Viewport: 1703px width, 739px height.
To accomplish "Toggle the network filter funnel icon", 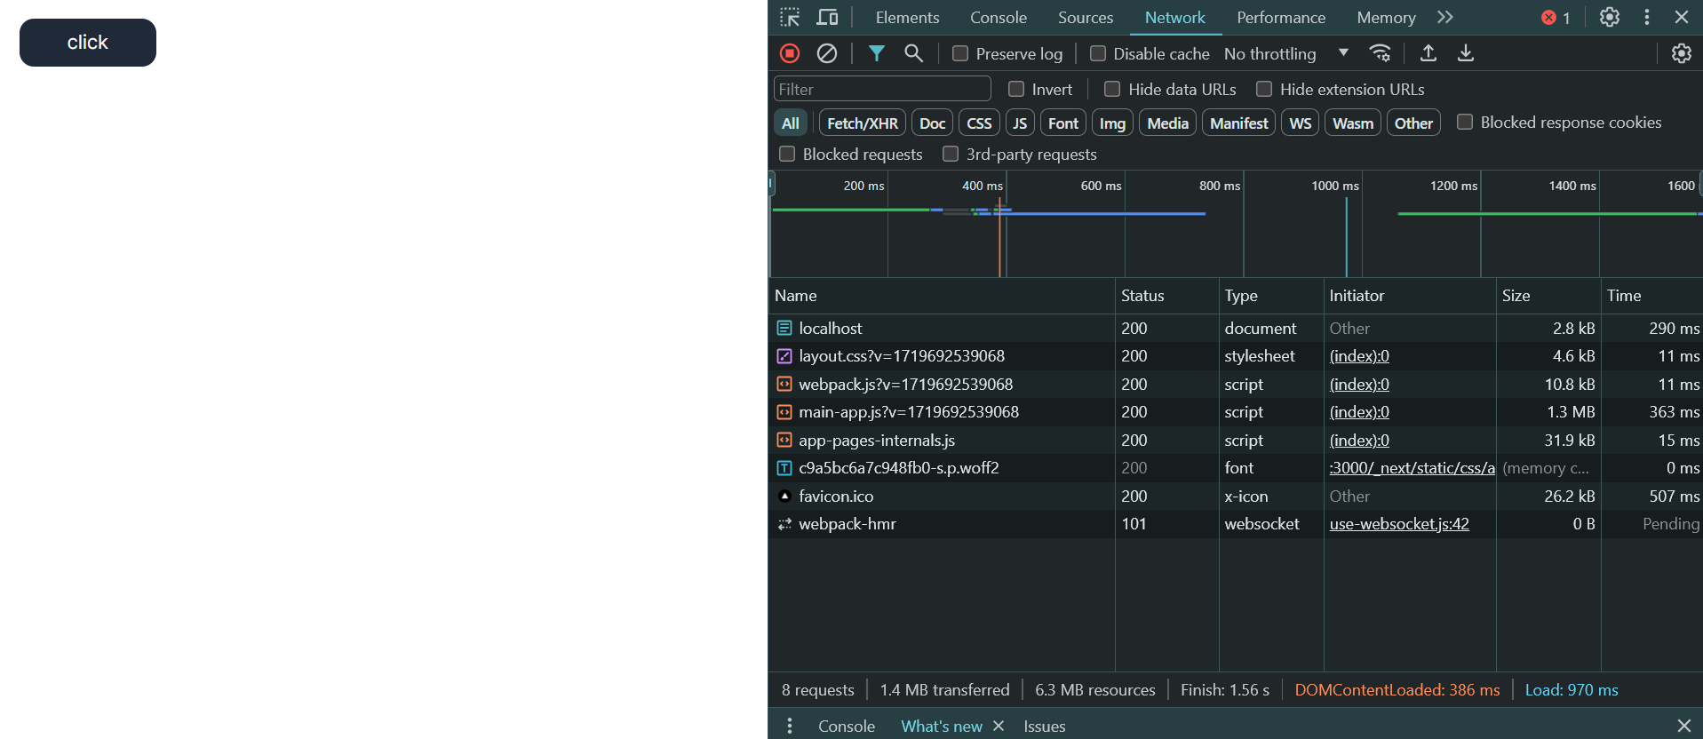I will 876,53.
